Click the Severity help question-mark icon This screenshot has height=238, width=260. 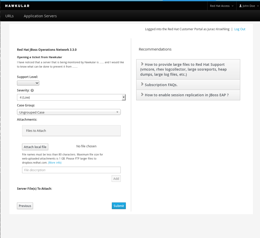click(x=32, y=90)
